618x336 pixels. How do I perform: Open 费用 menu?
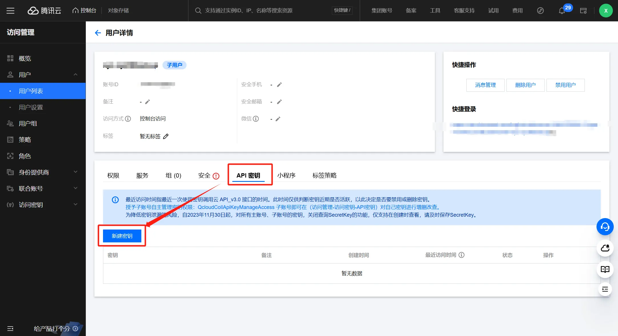tap(517, 11)
